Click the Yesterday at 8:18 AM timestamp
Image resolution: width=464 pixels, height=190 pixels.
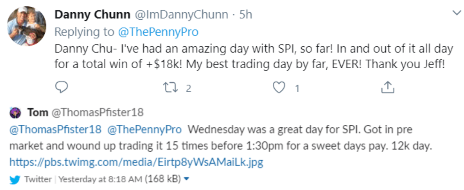tap(100, 180)
